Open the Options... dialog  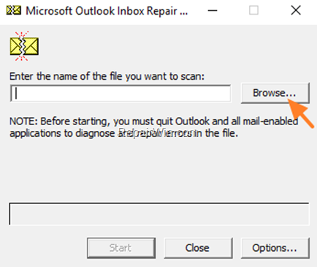click(275, 248)
